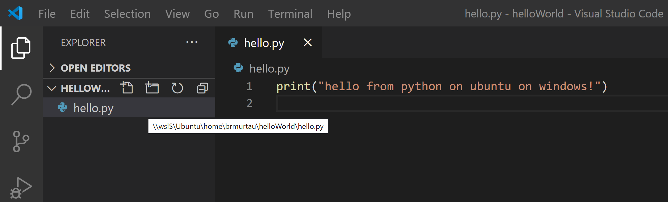
Task: Open the Run menu
Action: pos(244,14)
